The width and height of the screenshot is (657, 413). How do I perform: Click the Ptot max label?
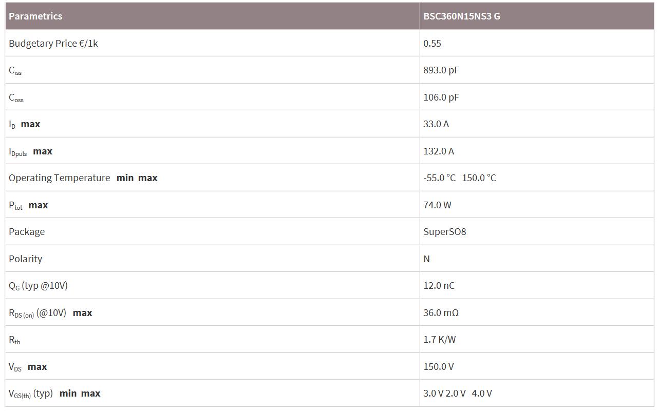pos(28,205)
